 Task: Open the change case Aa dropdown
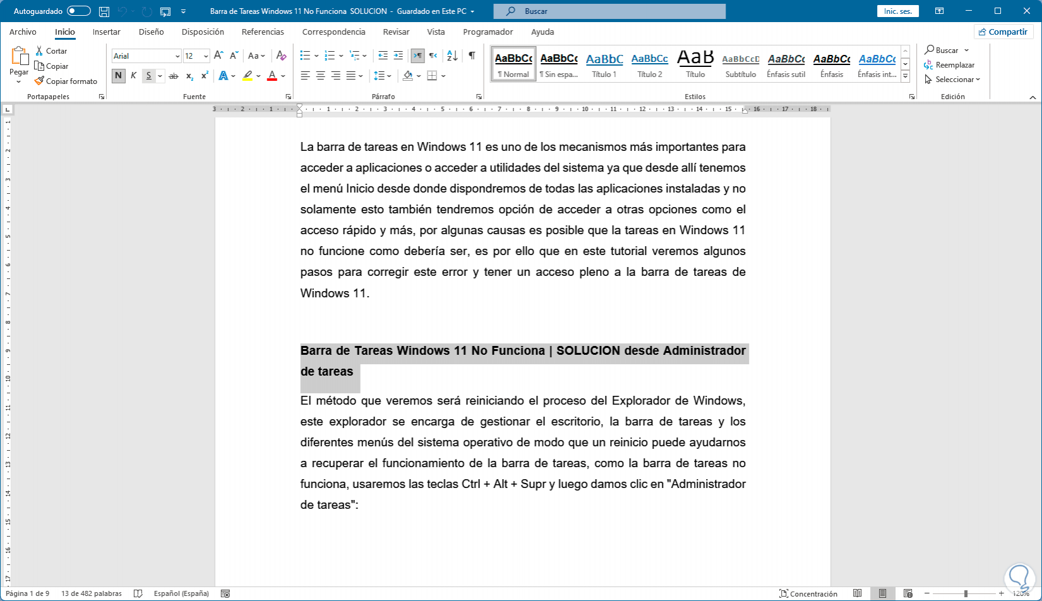pyautogui.click(x=256, y=56)
